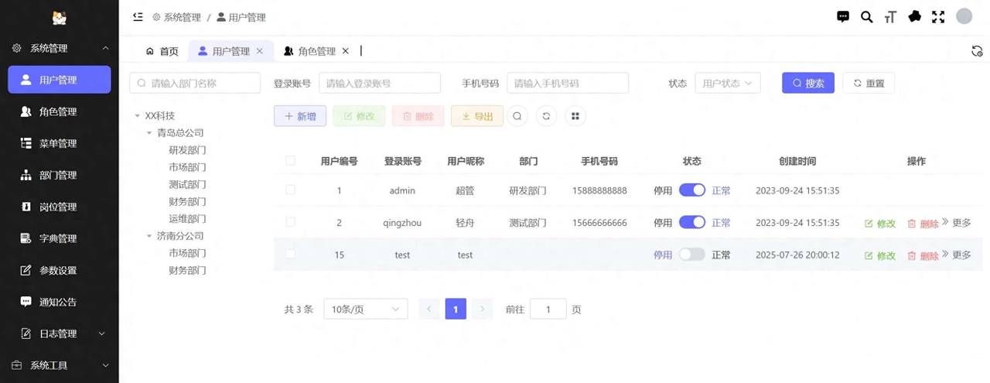Toggle status switch for admin user

coord(691,190)
